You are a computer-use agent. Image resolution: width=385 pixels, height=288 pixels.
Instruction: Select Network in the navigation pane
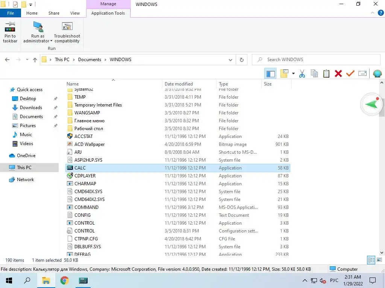[25, 180]
